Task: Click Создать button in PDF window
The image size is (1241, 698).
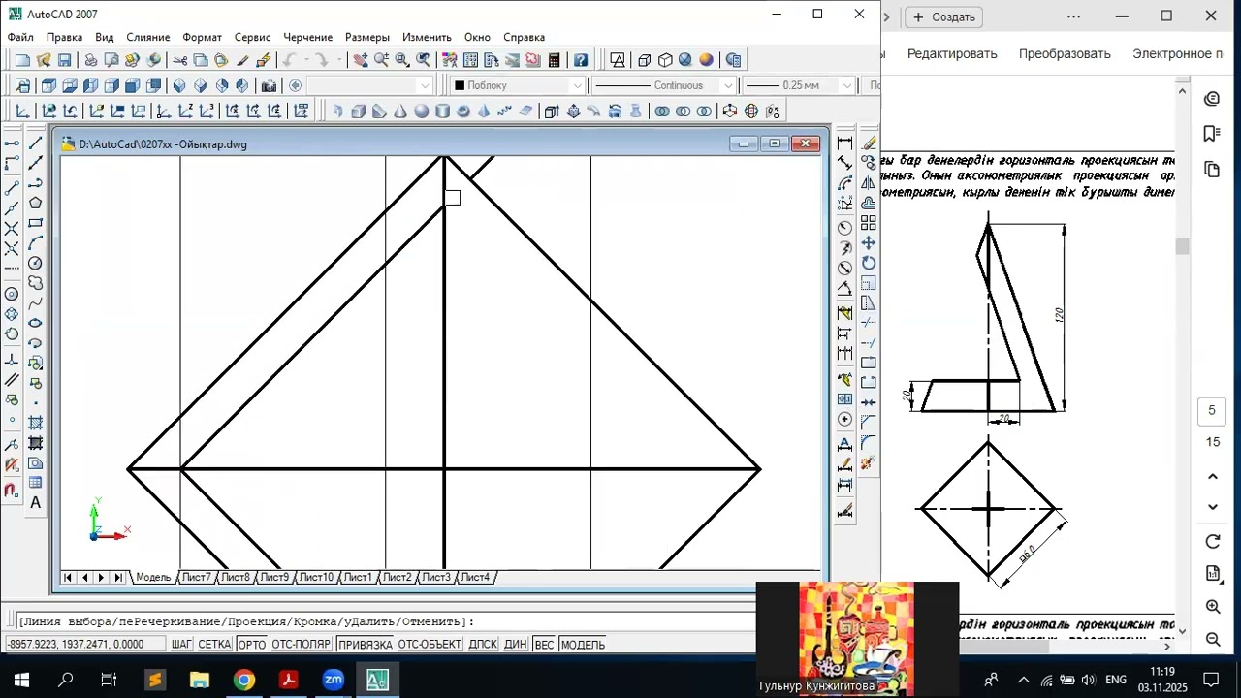Action: point(944,16)
